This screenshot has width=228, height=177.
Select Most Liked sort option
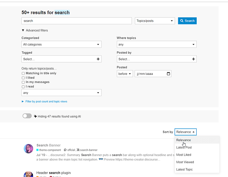point(197,155)
